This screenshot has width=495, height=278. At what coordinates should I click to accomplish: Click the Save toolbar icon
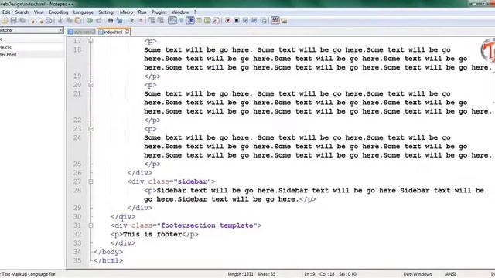point(14,21)
